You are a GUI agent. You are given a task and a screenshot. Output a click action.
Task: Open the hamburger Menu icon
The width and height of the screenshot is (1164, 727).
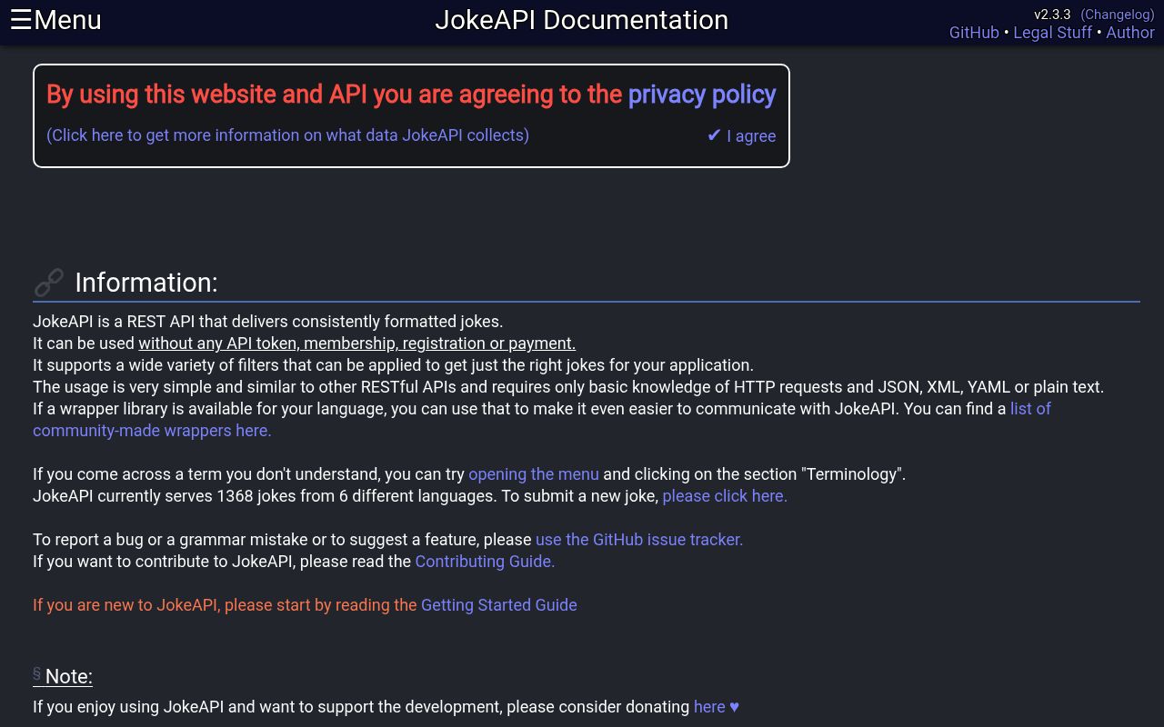coord(22,20)
